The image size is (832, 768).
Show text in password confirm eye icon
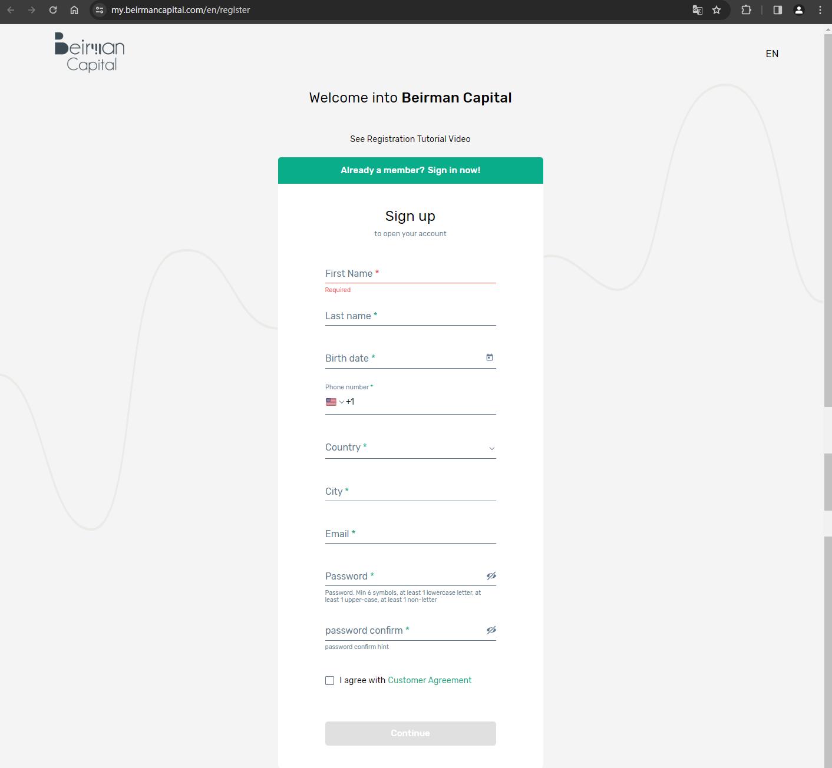(x=491, y=630)
